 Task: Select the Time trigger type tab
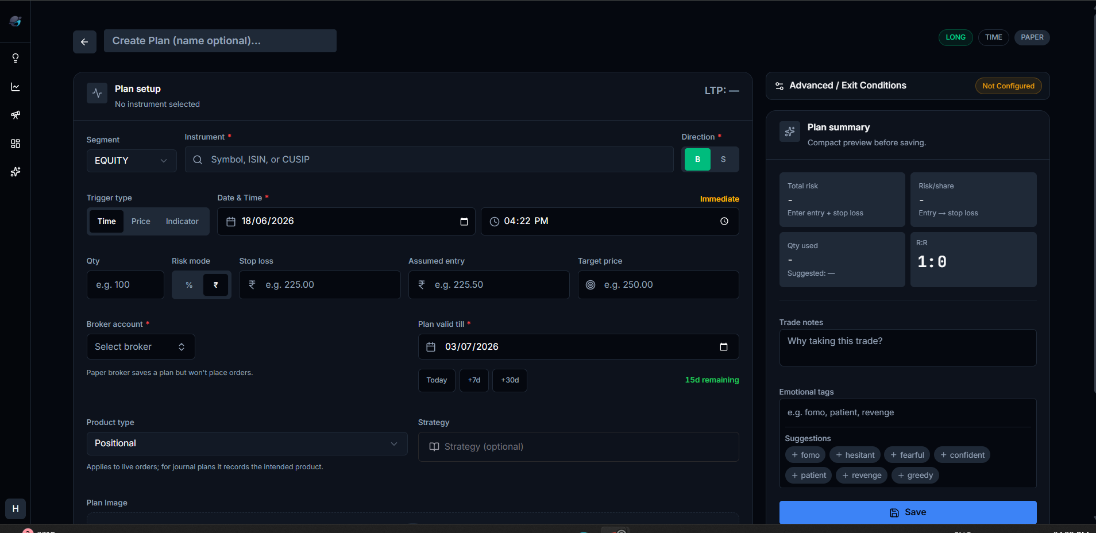click(x=107, y=222)
